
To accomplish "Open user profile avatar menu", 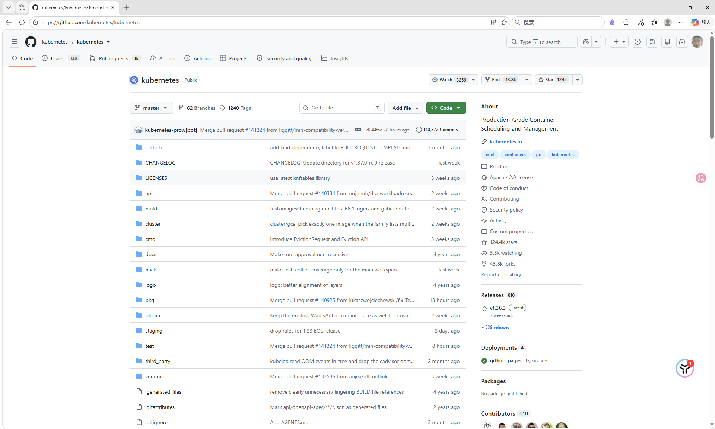I will (697, 42).
